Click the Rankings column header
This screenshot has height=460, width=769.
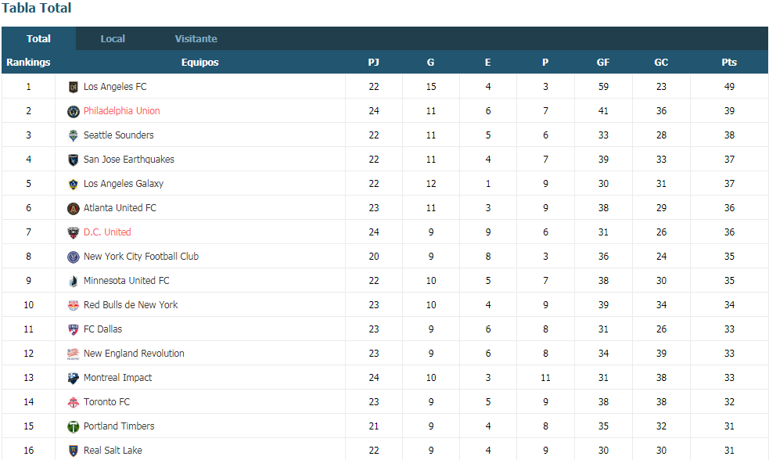pos(28,63)
